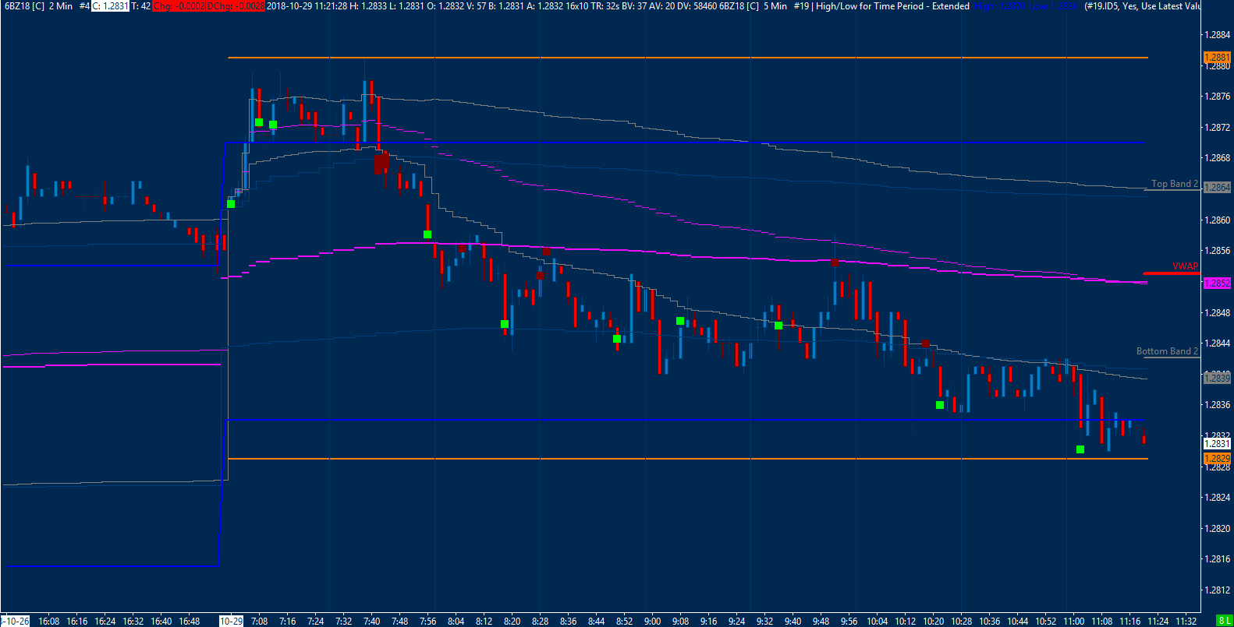The width and height of the screenshot is (1234, 627).
Task: Click the 10:36 time axis label
Action: tap(990, 621)
